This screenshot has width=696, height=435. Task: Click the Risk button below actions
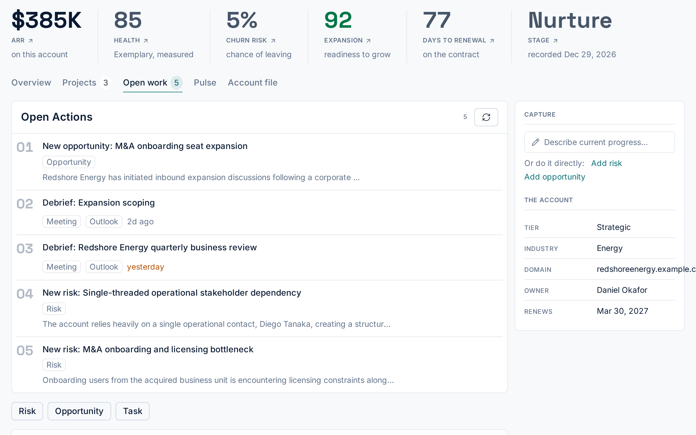pyautogui.click(x=27, y=411)
